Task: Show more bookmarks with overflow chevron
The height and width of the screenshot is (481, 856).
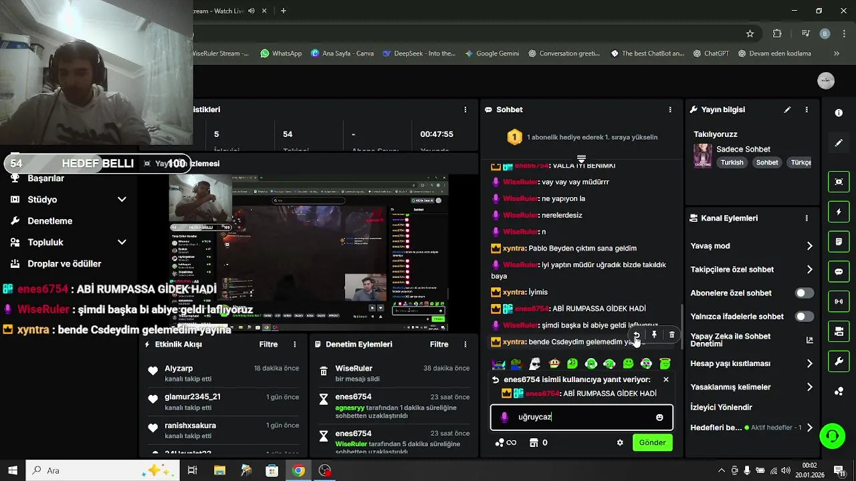Action: [x=836, y=53]
